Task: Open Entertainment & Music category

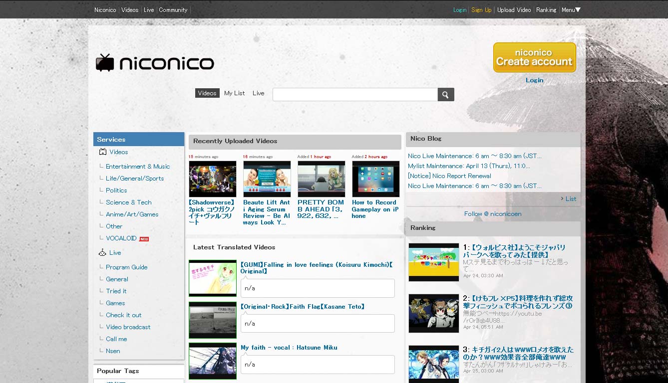Action: (138, 167)
